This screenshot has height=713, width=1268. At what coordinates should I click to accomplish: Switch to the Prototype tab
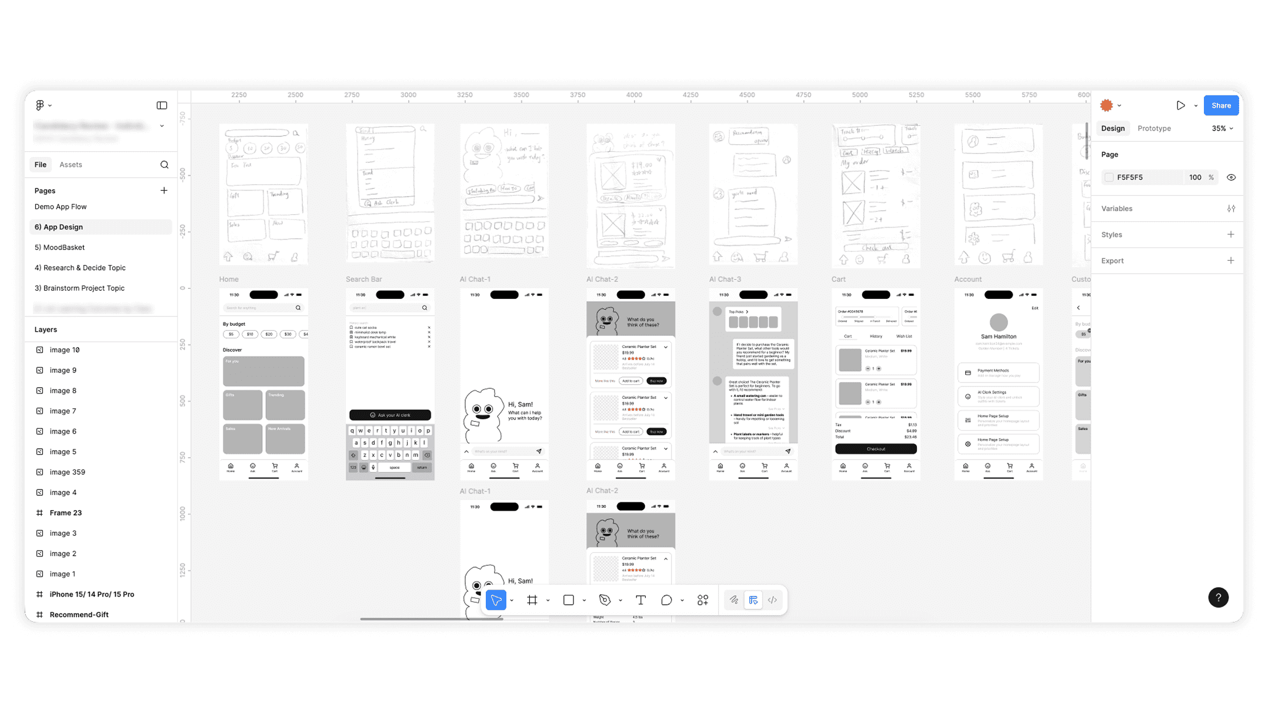pyautogui.click(x=1154, y=128)
